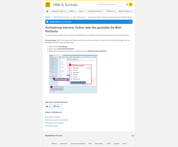178x147 pixels.
Task: Open the Angebot footer link
Action: point(116,143)
